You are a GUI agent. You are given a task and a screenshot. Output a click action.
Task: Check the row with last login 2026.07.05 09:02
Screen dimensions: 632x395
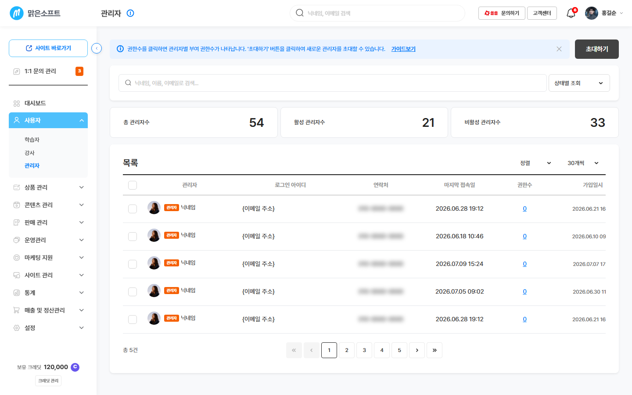coord(133,292)
